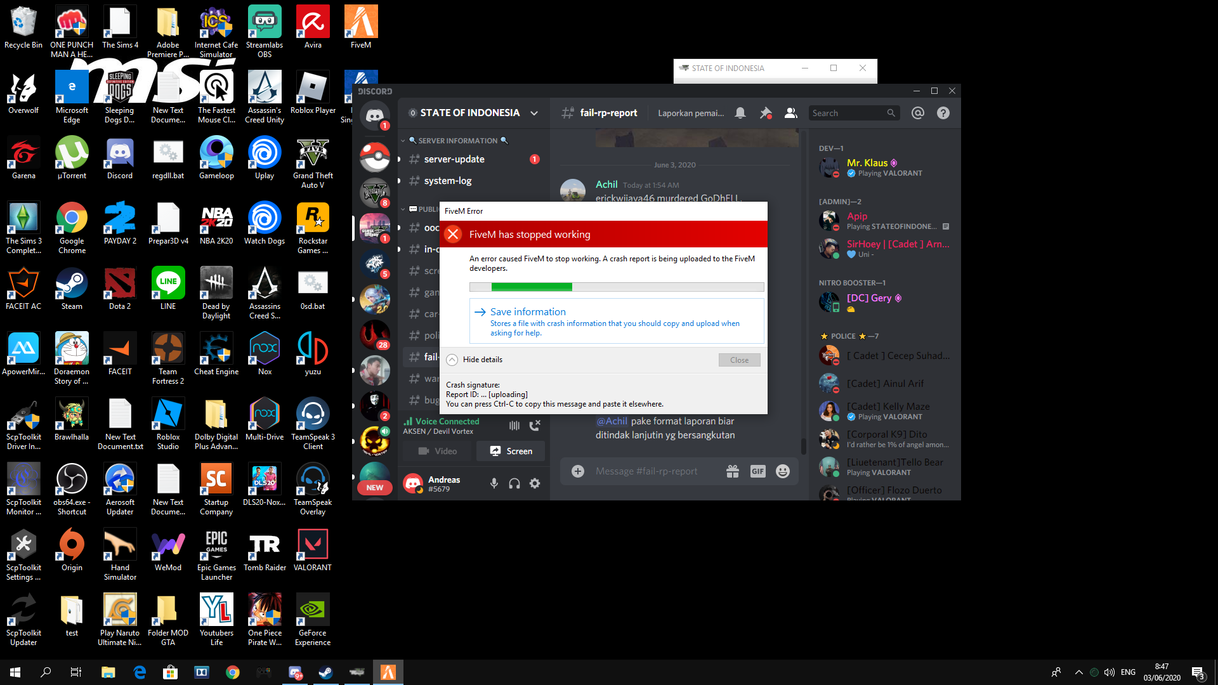Open user settings gear icon
Screen dimensions: 1218x685
coord(535,484)
